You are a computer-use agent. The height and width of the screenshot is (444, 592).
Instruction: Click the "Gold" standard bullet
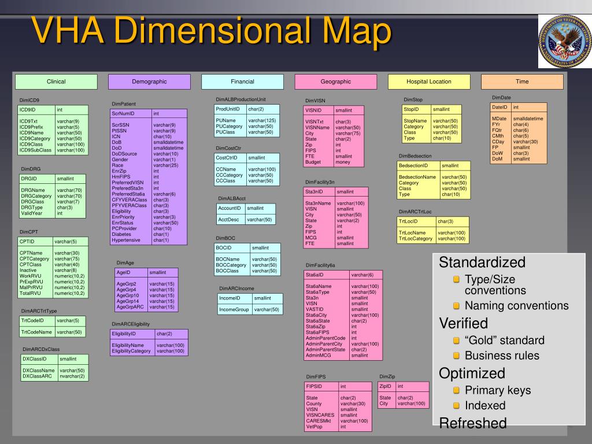click(504, 341)
